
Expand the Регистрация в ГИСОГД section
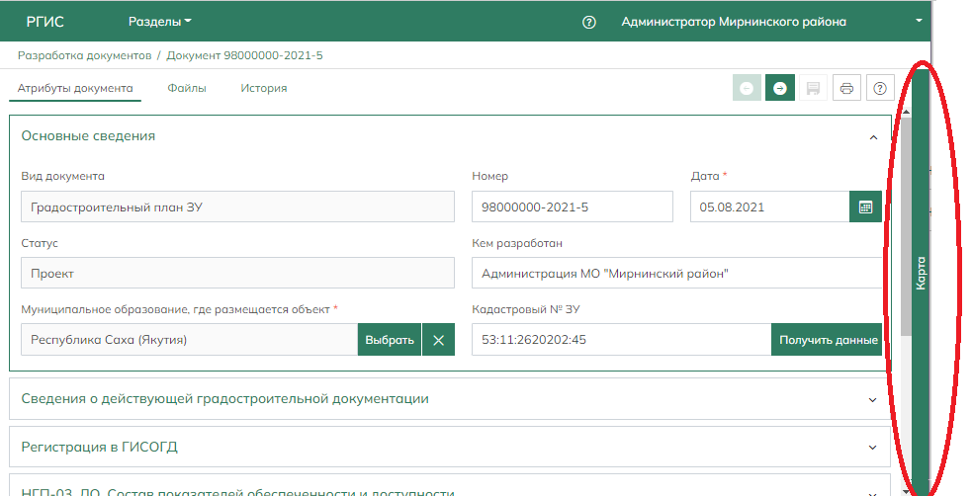872,448
